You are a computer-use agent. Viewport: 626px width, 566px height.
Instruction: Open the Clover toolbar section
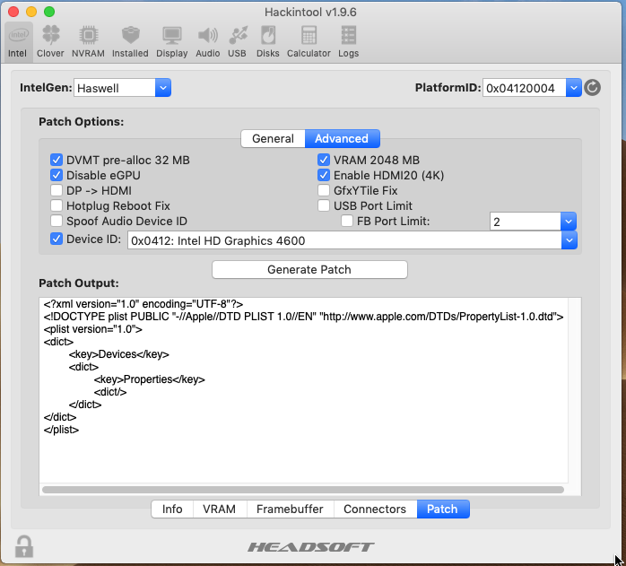tap(50, 42)
